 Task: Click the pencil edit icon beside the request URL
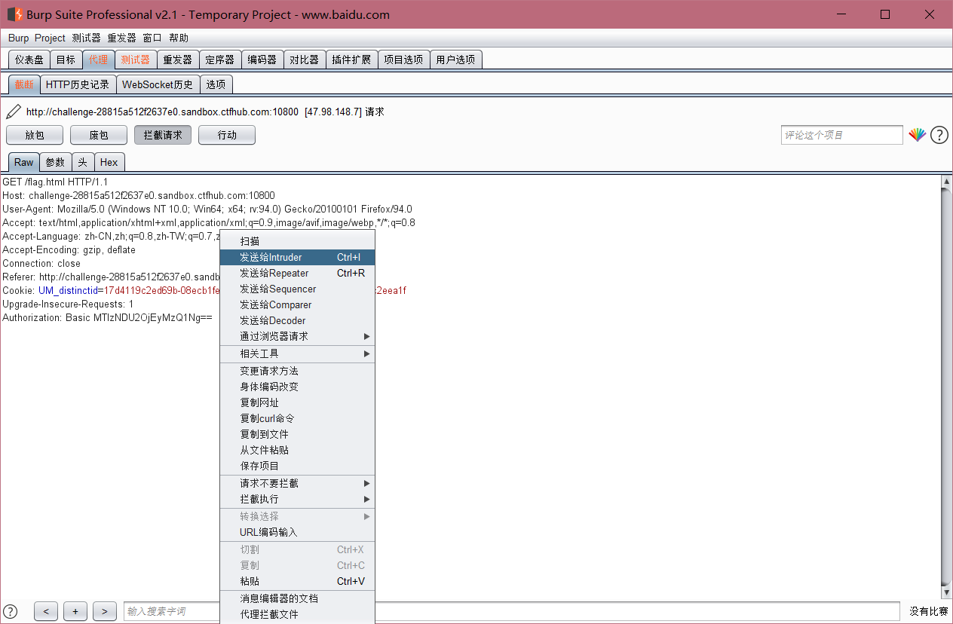pyautogui.click(x=12, y=111)
